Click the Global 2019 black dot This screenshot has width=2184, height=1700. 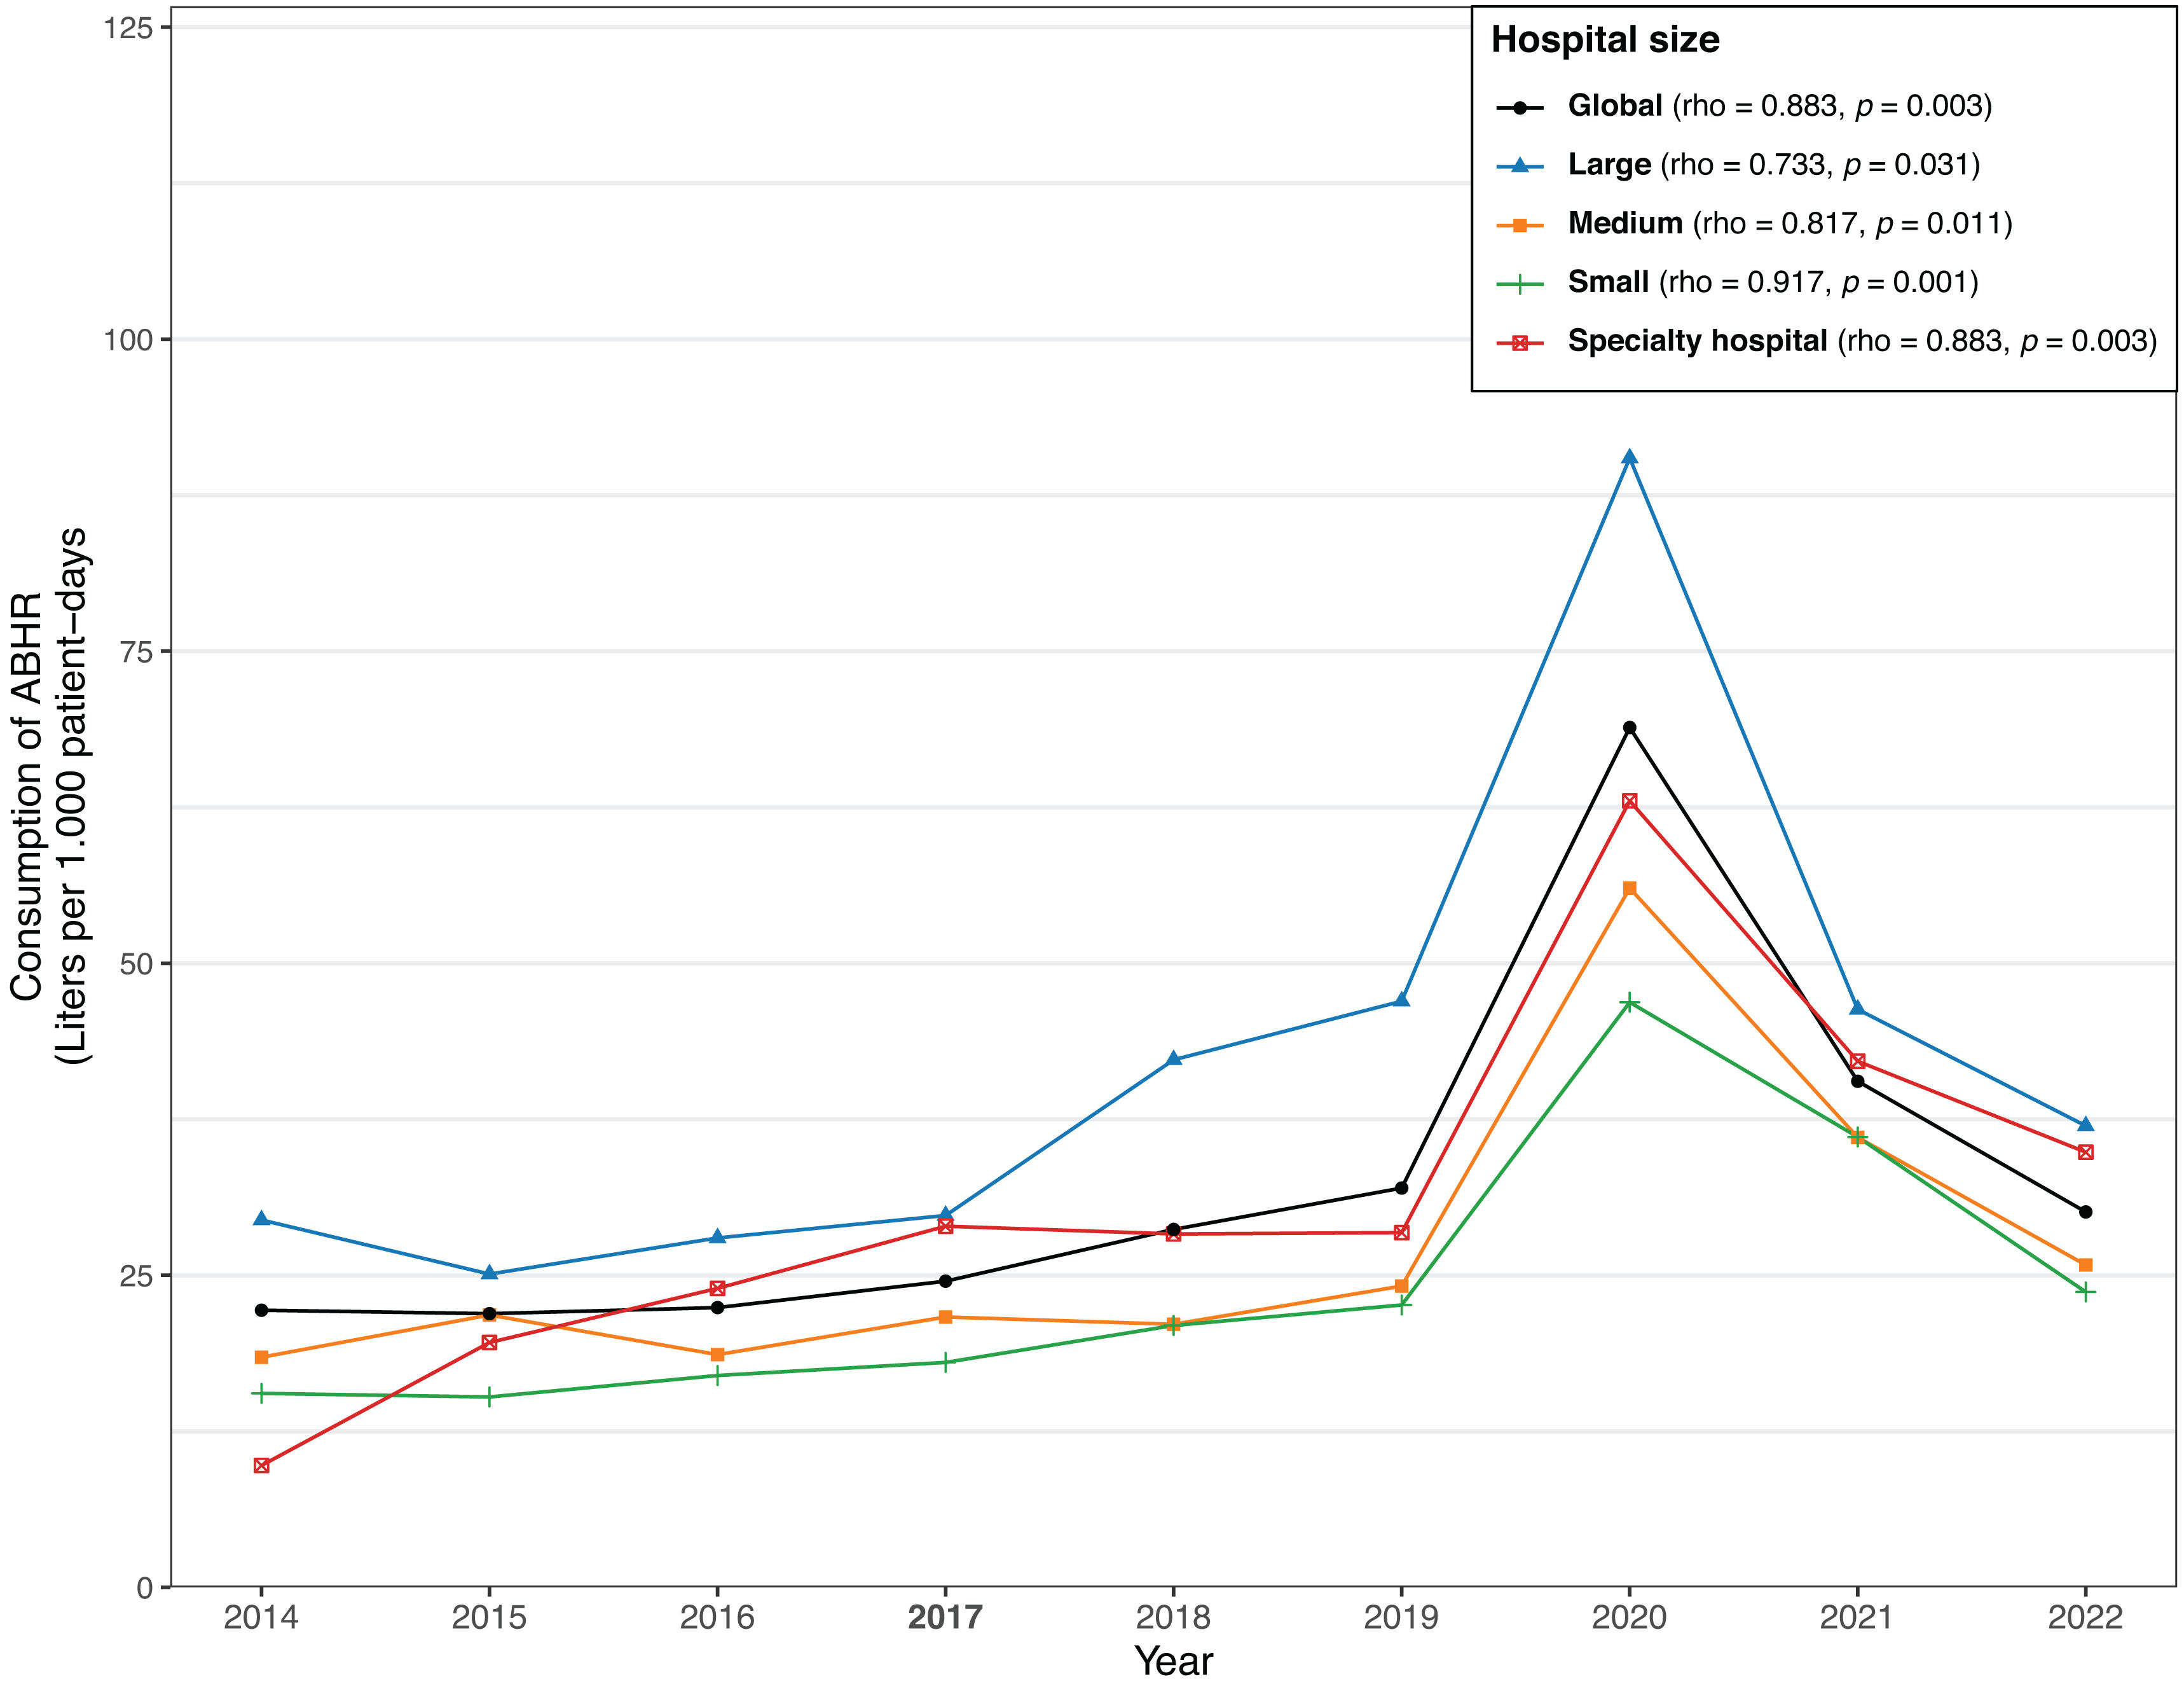[x=1401, y=1188]
